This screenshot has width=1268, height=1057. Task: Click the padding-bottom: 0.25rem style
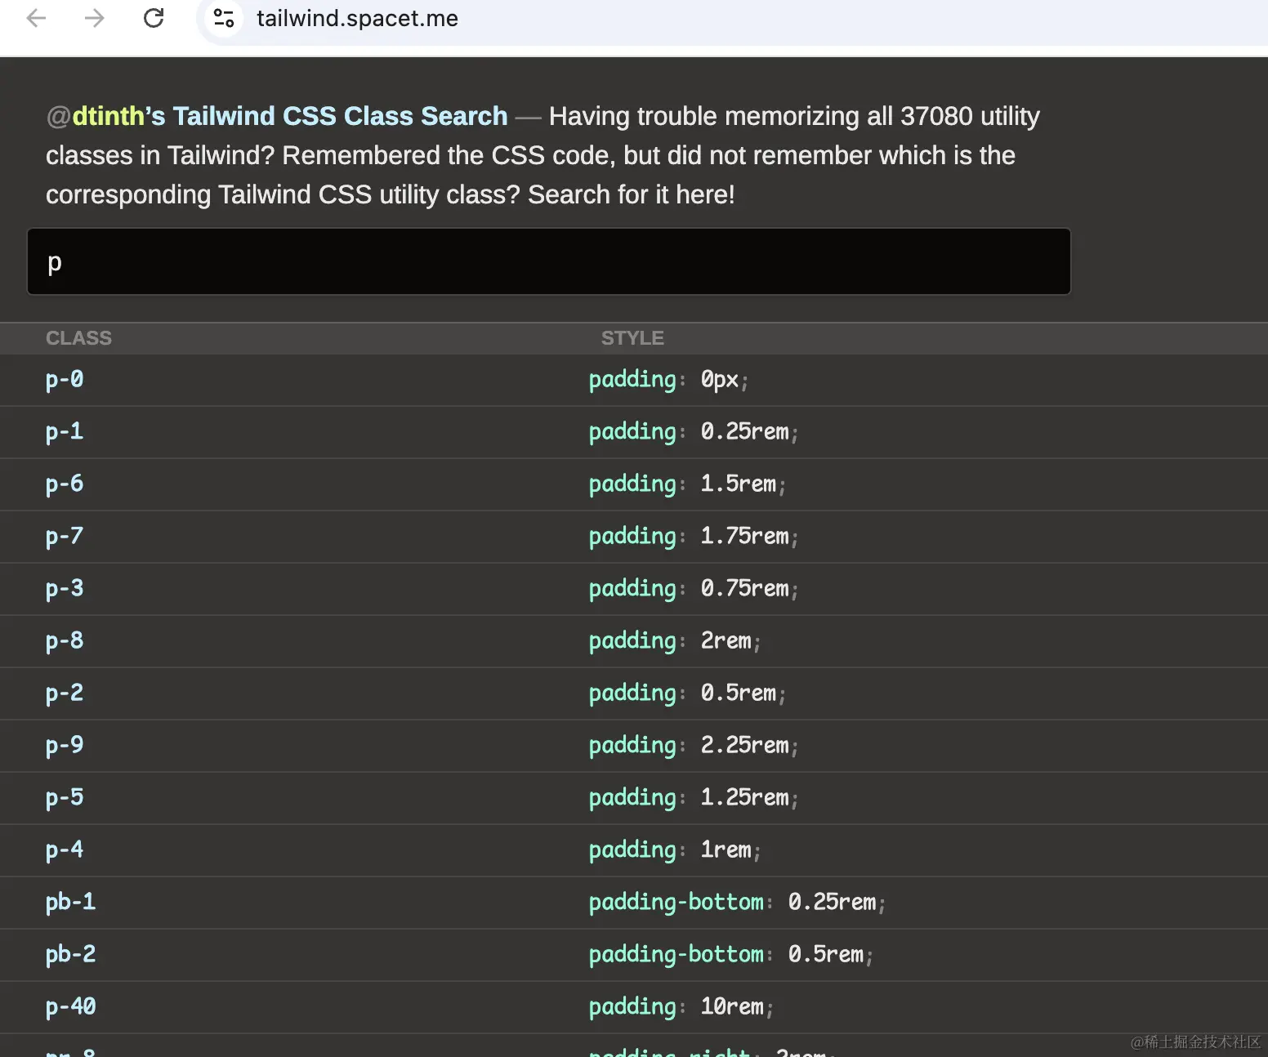[x=737, y=903]
